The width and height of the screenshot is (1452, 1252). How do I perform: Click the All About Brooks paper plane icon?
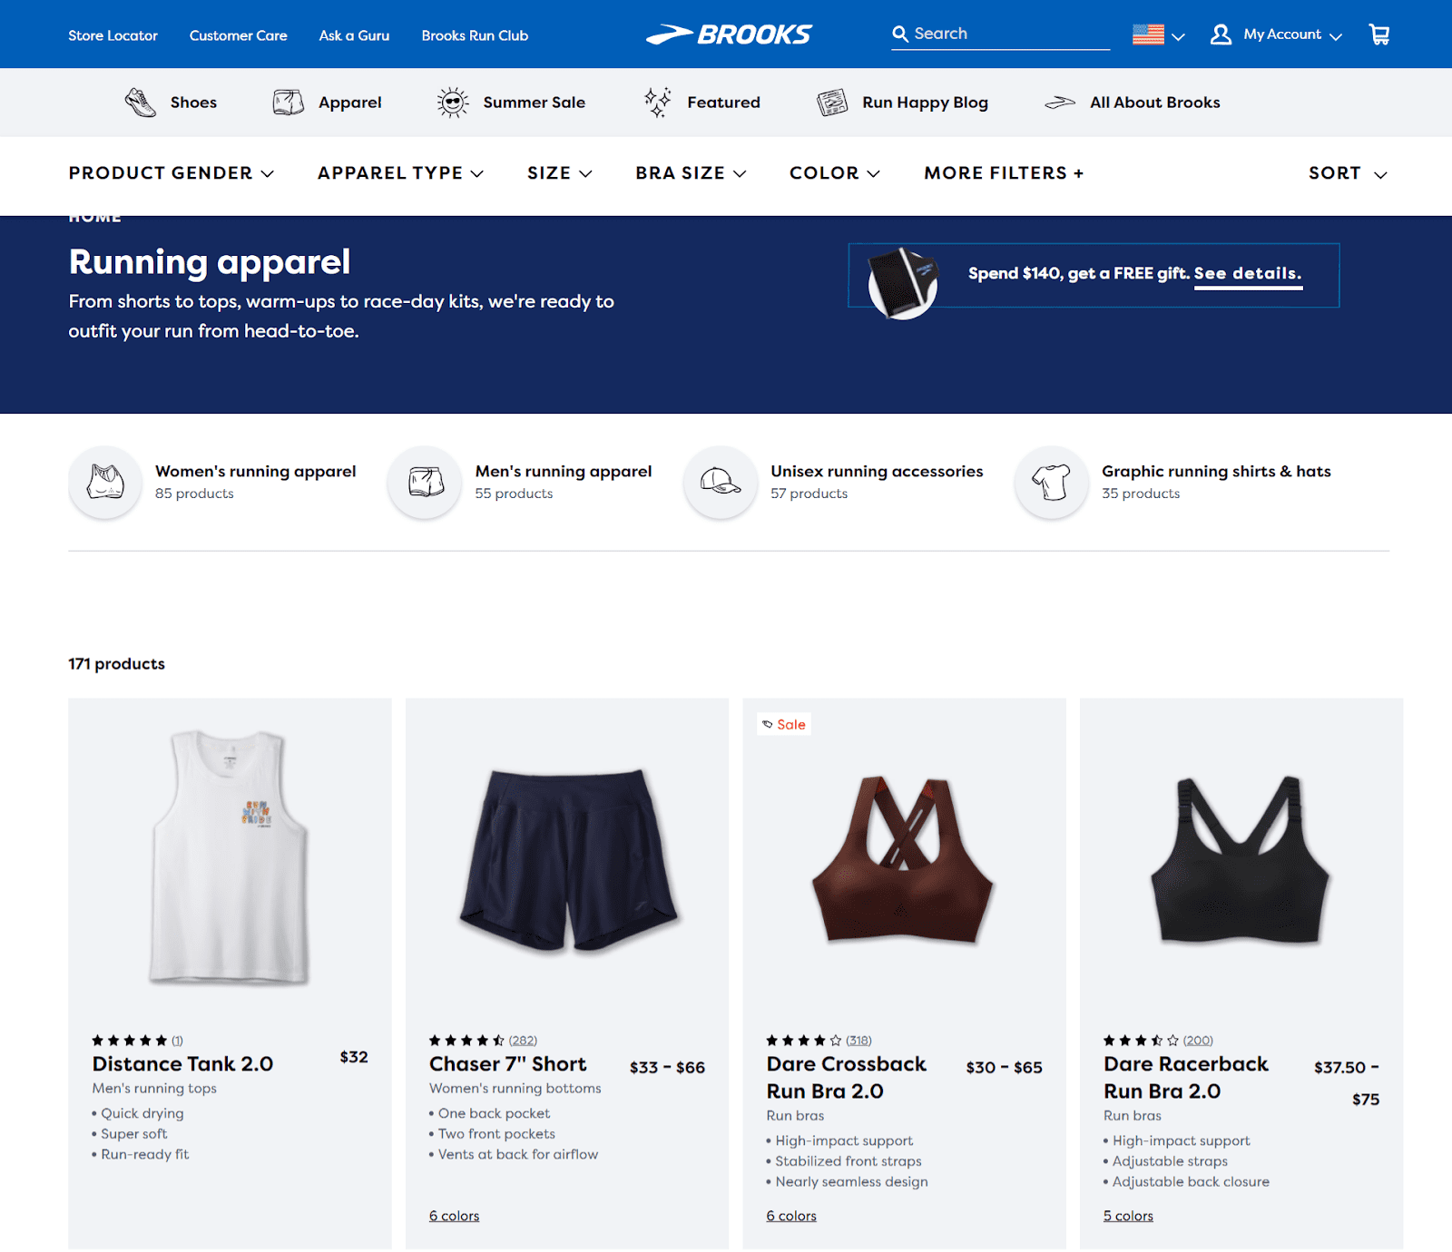[x=1062, y=102]
